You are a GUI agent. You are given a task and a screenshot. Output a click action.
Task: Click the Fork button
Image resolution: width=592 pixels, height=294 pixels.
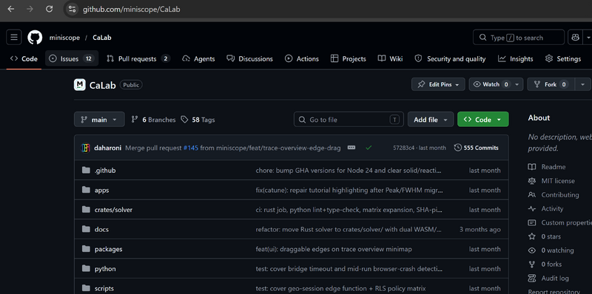pyautogui.click(x=551, y=84)
